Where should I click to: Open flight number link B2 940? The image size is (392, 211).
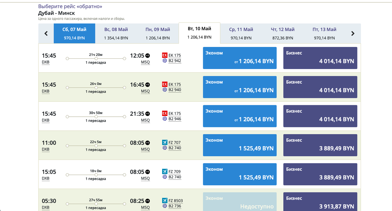coord(175,90)
